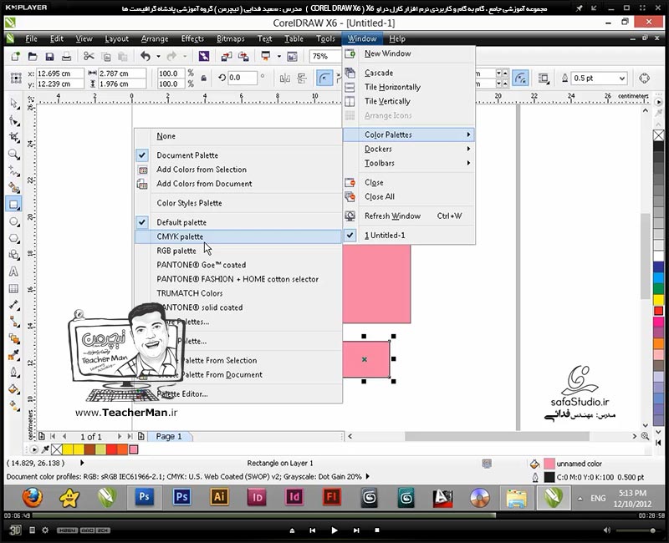Choose Add Colors from Selection

pos(238,170)
